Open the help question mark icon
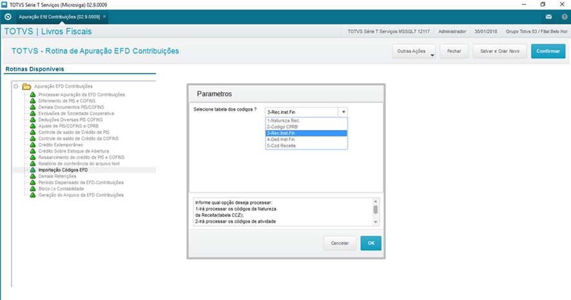 tap(565, 17)
